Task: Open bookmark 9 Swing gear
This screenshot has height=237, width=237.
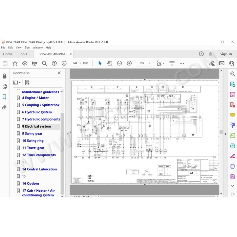Action: [32, 133]
